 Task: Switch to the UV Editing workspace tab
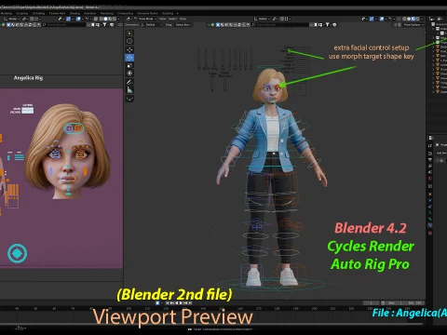[x=38, y=13]
